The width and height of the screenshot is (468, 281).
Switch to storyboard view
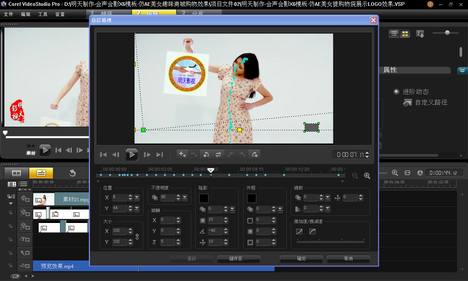[16, 173]
